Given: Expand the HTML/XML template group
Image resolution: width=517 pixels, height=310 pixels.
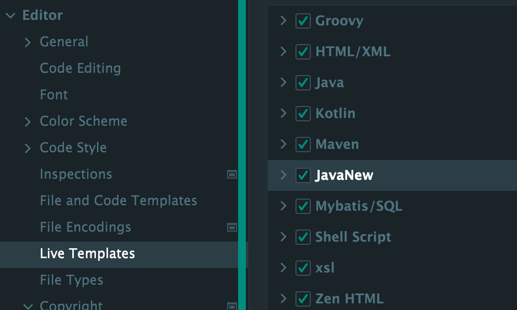Looking at the screenshot, I should pyautogui.click(x=283, y=52).
